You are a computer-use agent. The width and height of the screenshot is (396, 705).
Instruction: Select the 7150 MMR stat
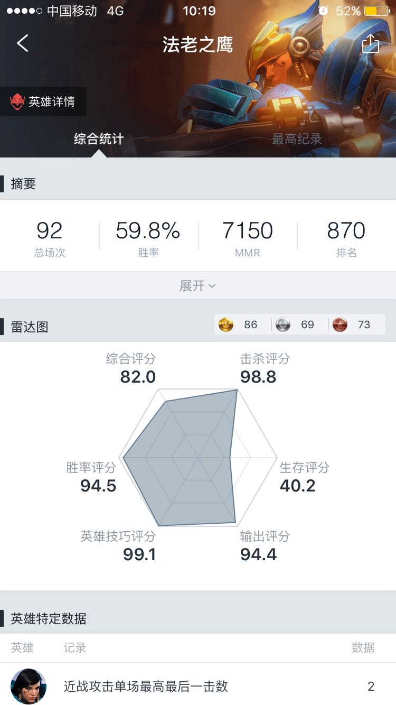pos(248,238)
